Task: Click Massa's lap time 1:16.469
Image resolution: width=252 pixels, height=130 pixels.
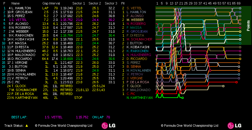Action: [x=67, y=43]
